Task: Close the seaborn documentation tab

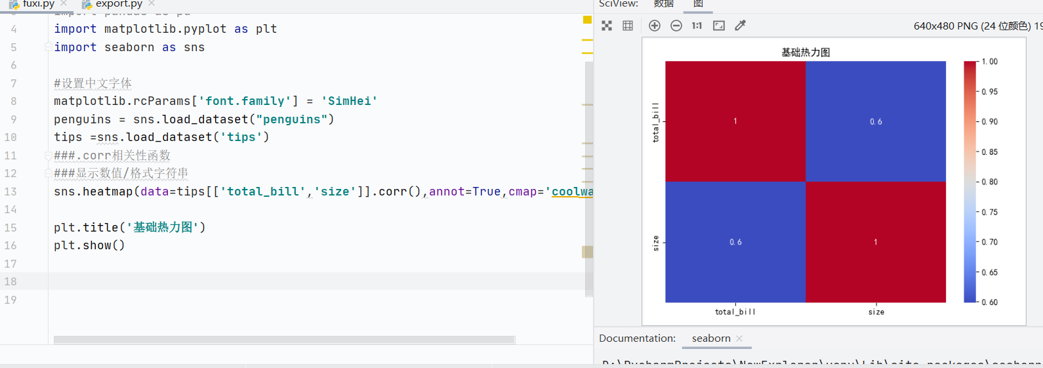Action: pyautogui.click(x=739, y=338)
